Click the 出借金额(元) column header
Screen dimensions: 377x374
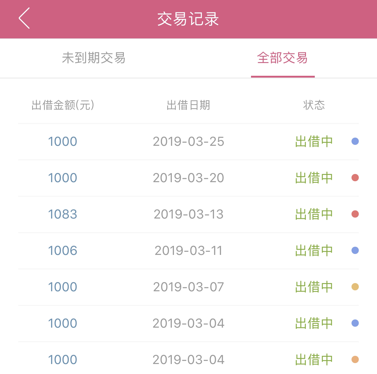tap(63, 105)
